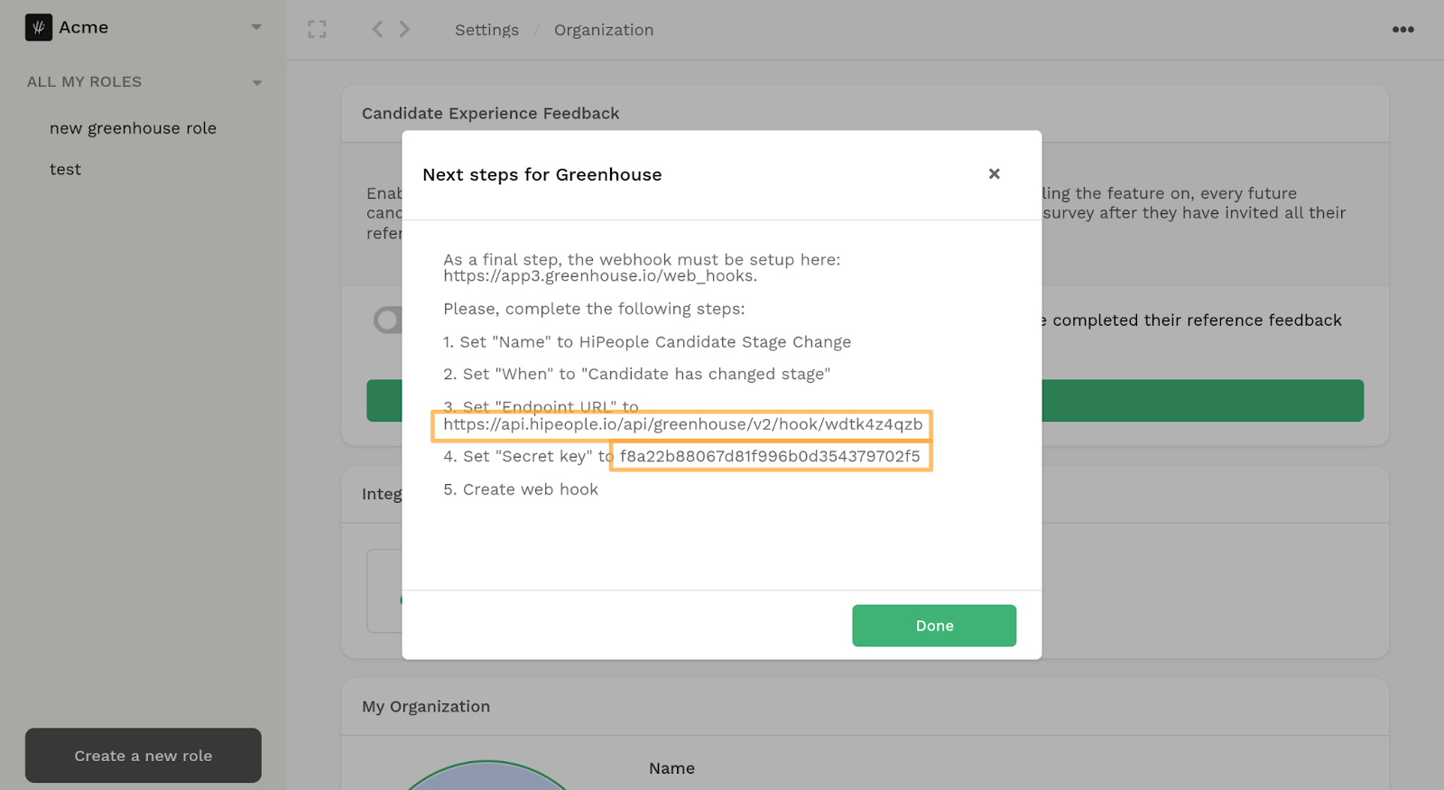Go back with left chevron arrow
This screenshot has width=1444, height=790.
coord(377,30)
